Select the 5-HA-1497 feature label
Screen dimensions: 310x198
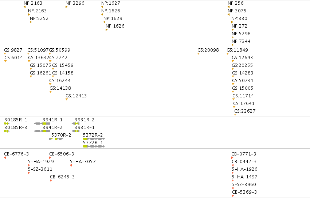tap(244, 177)
